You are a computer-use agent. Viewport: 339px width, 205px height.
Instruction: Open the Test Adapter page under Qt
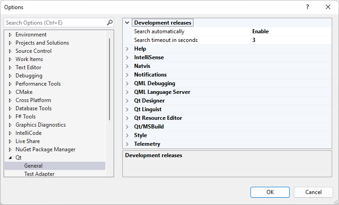click(x=39, y=174)
